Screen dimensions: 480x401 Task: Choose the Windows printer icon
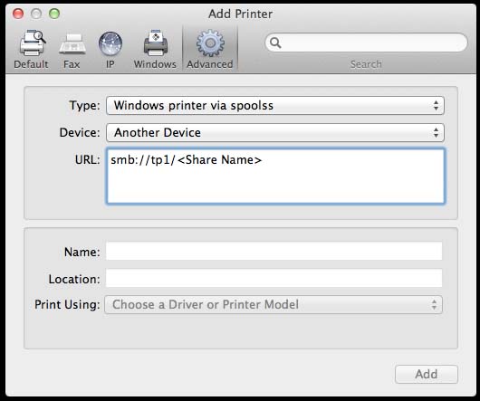pyautogui.click(x=156, y=43)
